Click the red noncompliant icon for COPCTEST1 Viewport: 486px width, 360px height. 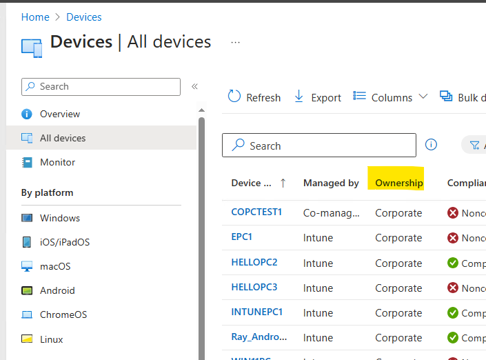pos(452,212)
